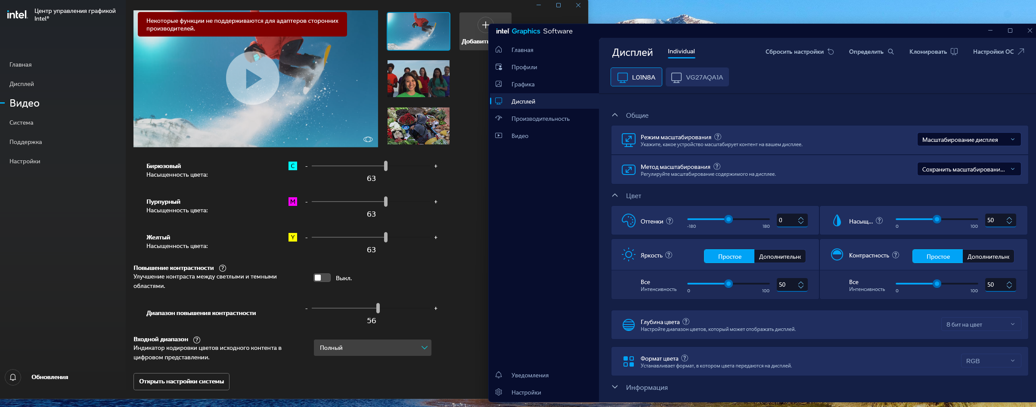Click the cyan C color swatch
The width and height of the screenshot is (1036, 407).
293,166
